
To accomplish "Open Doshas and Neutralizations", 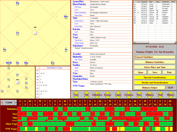I will coord(155,82).
